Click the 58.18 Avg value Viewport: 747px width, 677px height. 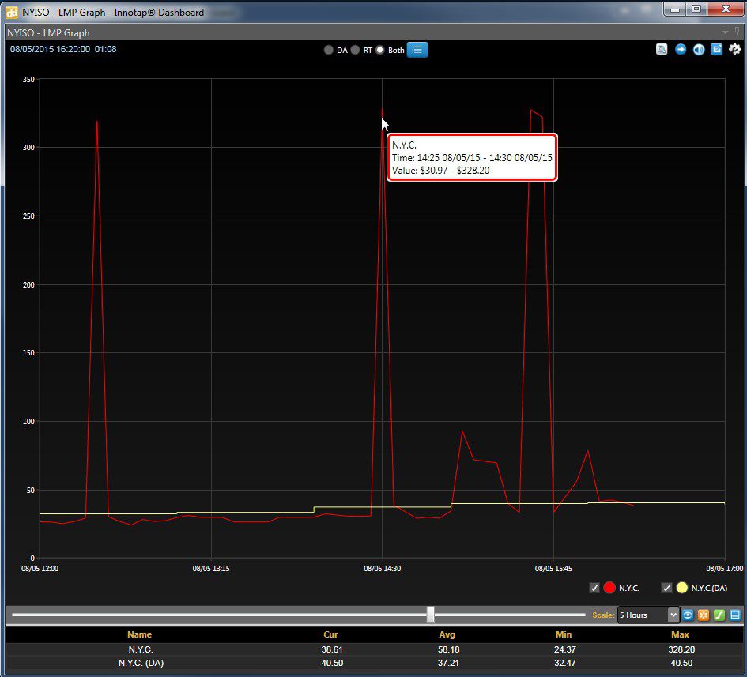click(x=448, y=649)
